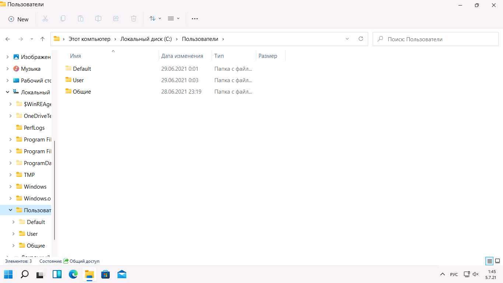The height and width of the screenshot is (283, 503).
Task: Expand the User subfolder in tree
Action: tap(14, 234)
